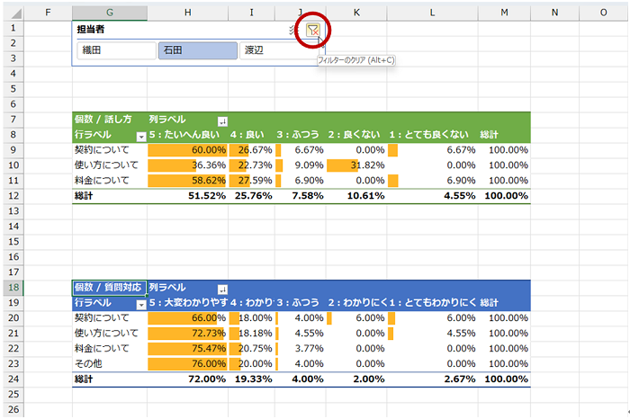Click the Select All corner triangle
Image resolution: width=630 pixels, height=419 pixels.
(x=12, y=13)
